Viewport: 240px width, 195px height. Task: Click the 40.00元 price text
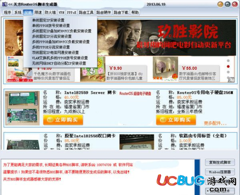click(72, 97)
